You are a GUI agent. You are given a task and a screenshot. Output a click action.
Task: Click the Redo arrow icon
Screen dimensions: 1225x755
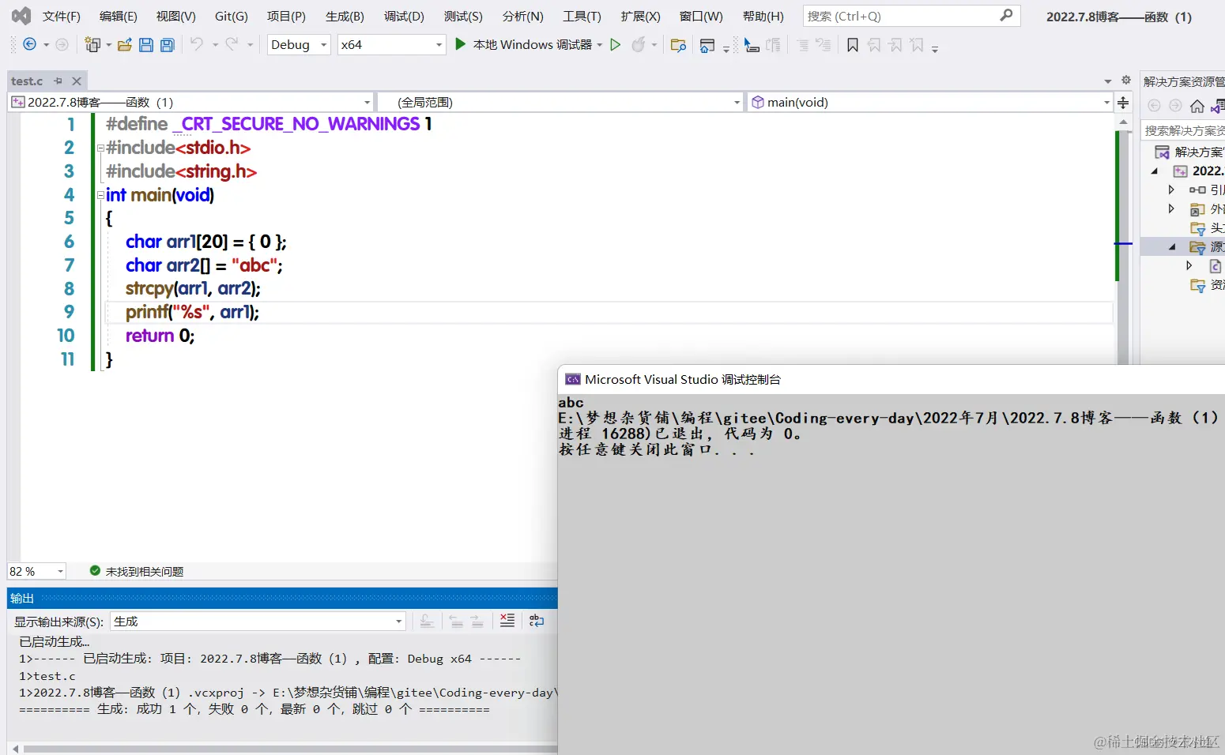(x=232, y=44)
